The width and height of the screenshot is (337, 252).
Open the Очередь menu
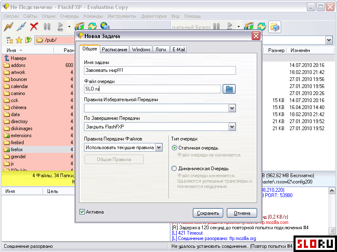(x=70, y=16)
